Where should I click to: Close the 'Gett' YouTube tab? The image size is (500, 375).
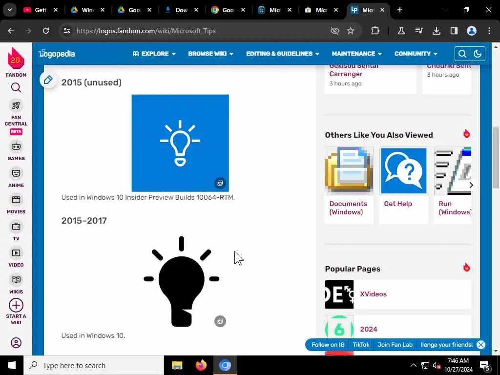56,10
